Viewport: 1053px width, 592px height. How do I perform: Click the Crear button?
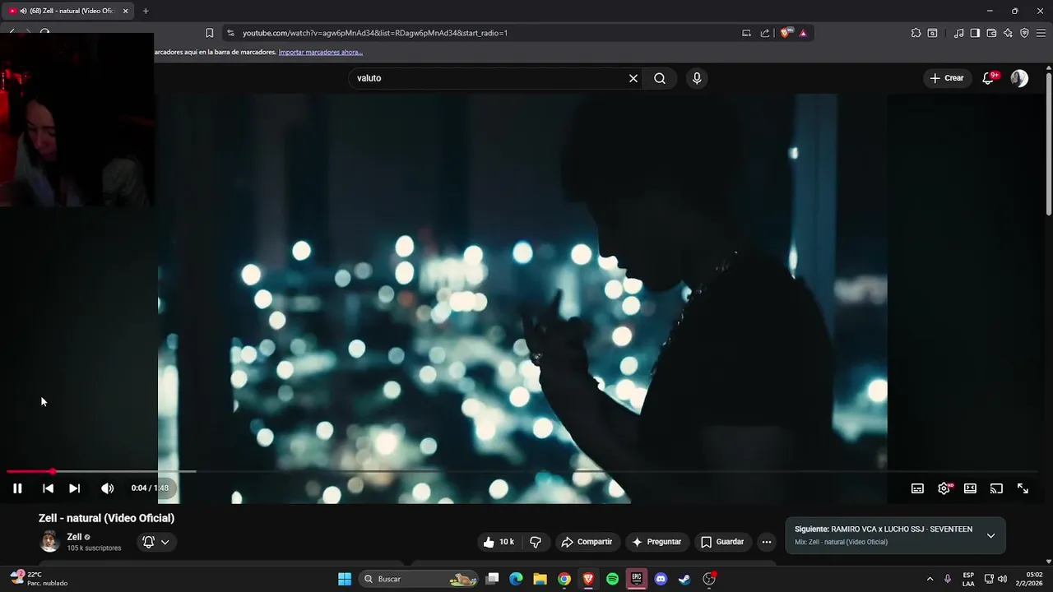coord(946,78)
